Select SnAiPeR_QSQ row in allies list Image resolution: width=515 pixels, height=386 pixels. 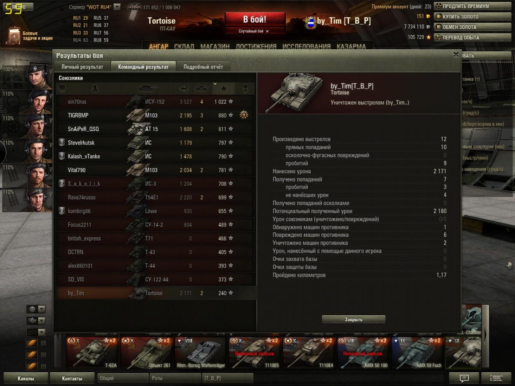(x=156, y=129)
